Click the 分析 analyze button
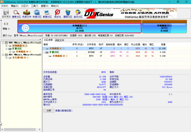 49,111
